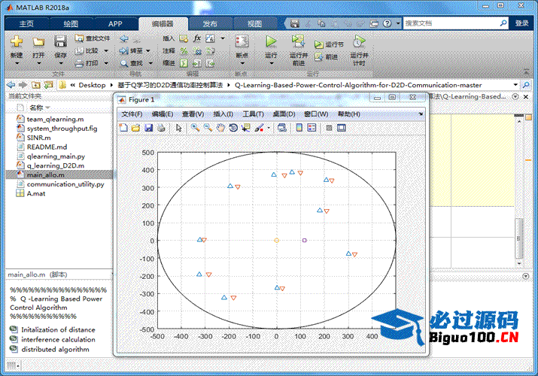Click the 登录 (Sign In) link

pyautogui.click(x=521, y=23)
